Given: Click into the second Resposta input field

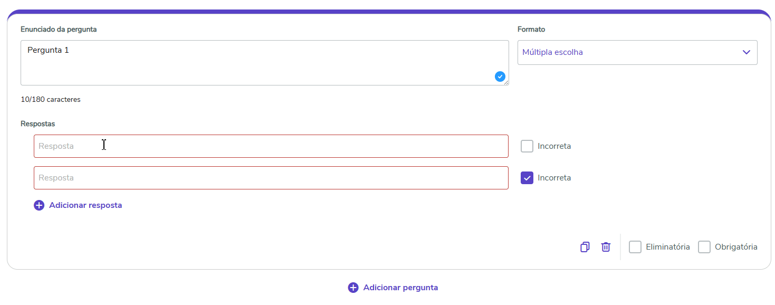Looking at the screenshot, I should [271, 178].
